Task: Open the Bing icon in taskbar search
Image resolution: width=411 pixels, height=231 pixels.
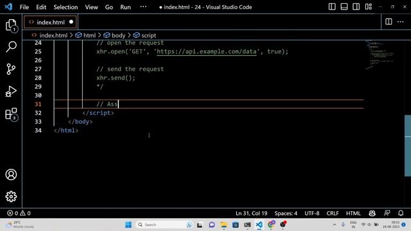Action: [189, 225]
